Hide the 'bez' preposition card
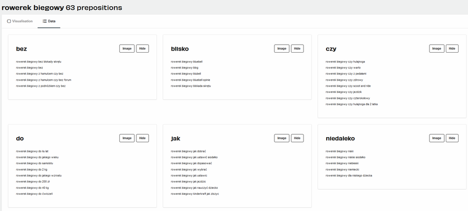 [142, 49]
